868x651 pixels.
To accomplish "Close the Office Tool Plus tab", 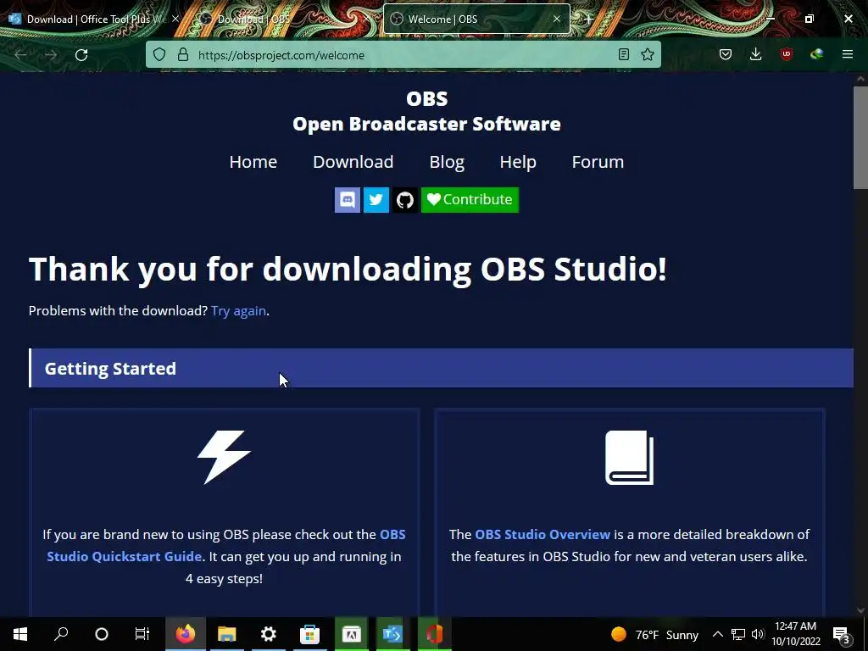I will tap(175, 19).
